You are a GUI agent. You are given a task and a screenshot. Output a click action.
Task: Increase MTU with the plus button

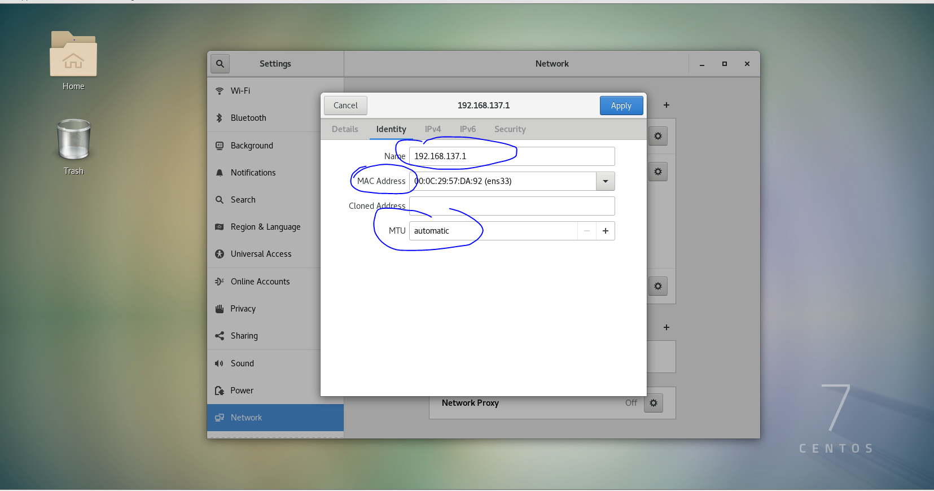606,231
